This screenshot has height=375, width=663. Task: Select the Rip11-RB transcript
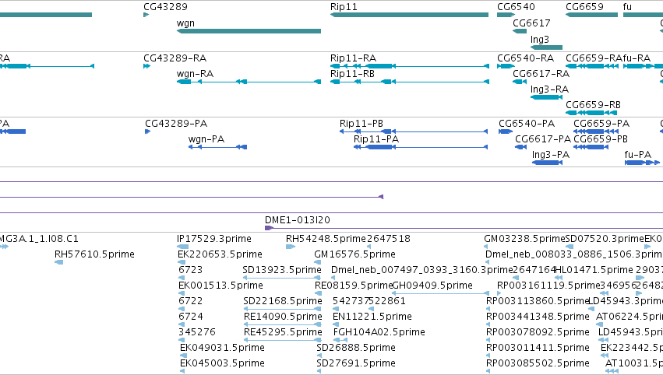click(409, 82)
